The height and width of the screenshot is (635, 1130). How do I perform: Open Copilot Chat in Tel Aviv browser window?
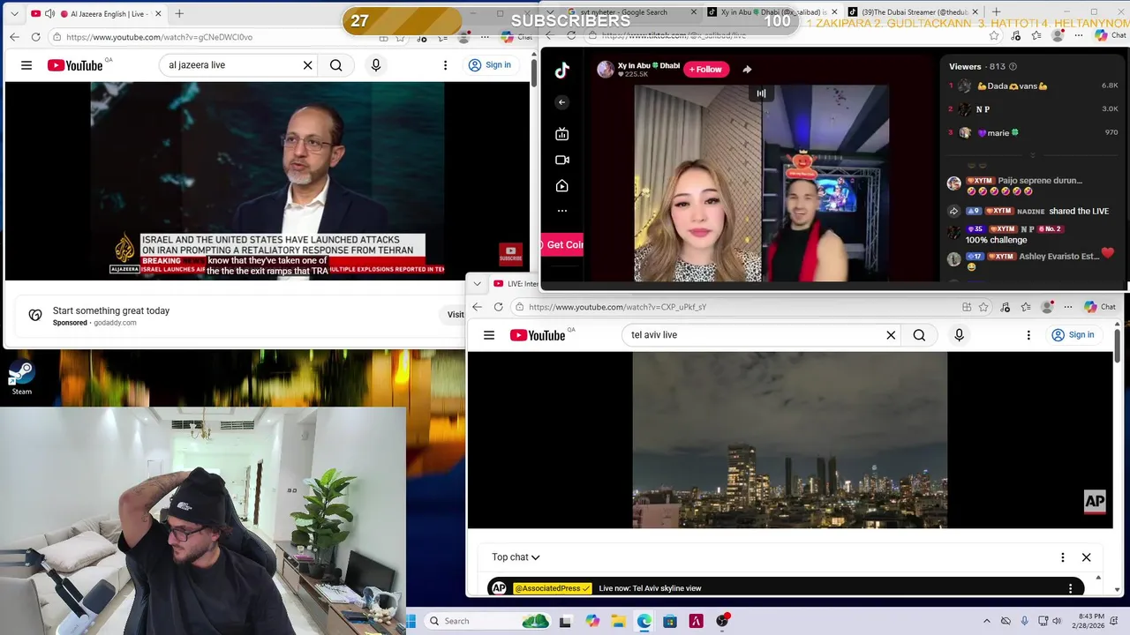1099,307
